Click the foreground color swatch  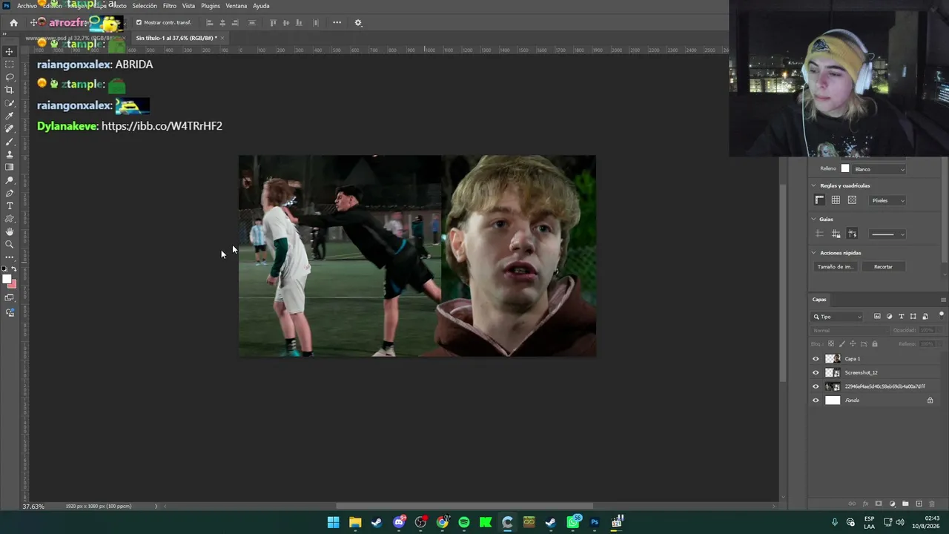click(7, 280)
